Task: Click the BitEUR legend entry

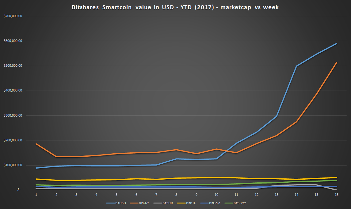Action: coord(163,203)
